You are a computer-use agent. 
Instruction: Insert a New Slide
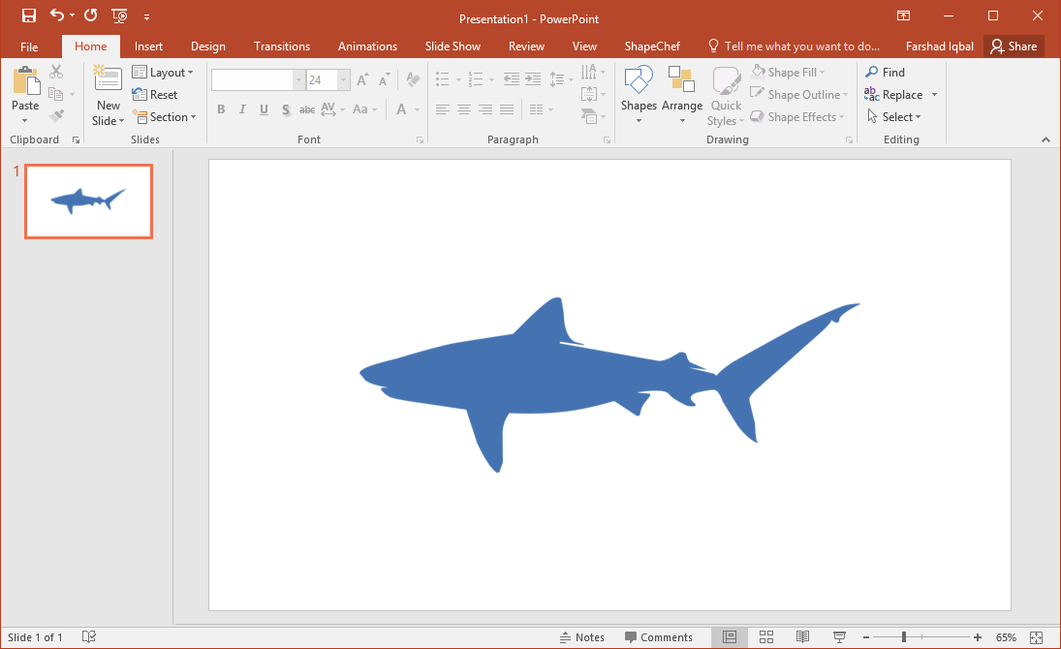click(x=108, y=95)
